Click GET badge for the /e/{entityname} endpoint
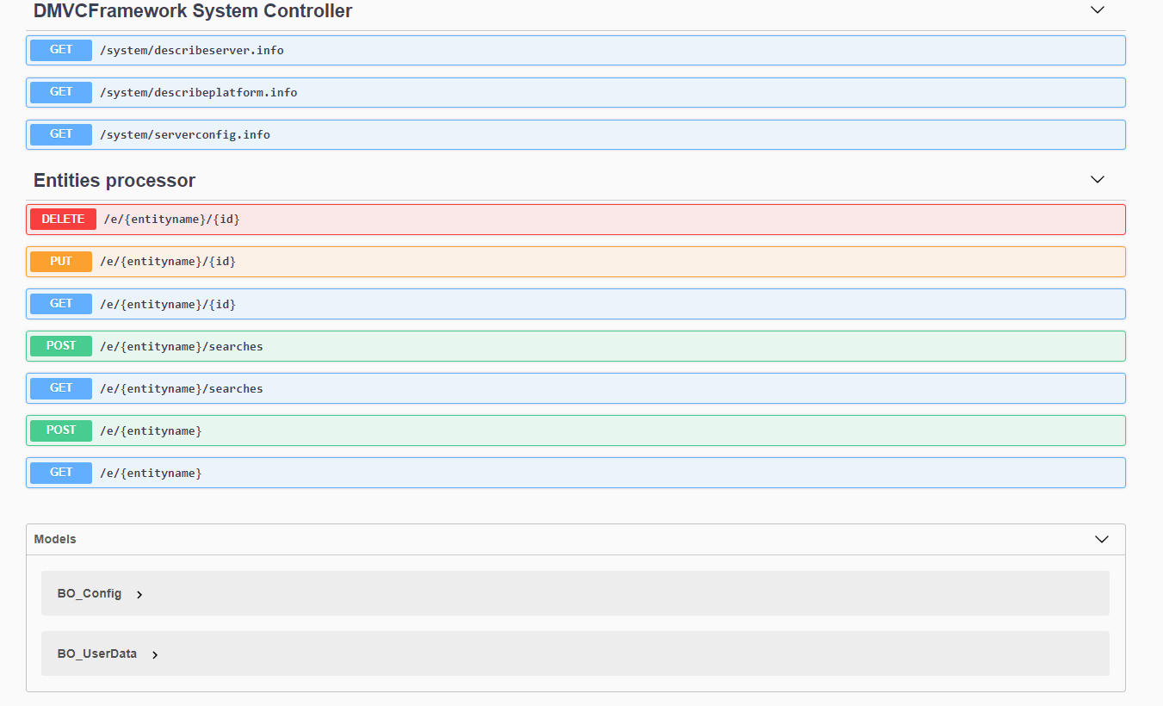 pos(61,473)
